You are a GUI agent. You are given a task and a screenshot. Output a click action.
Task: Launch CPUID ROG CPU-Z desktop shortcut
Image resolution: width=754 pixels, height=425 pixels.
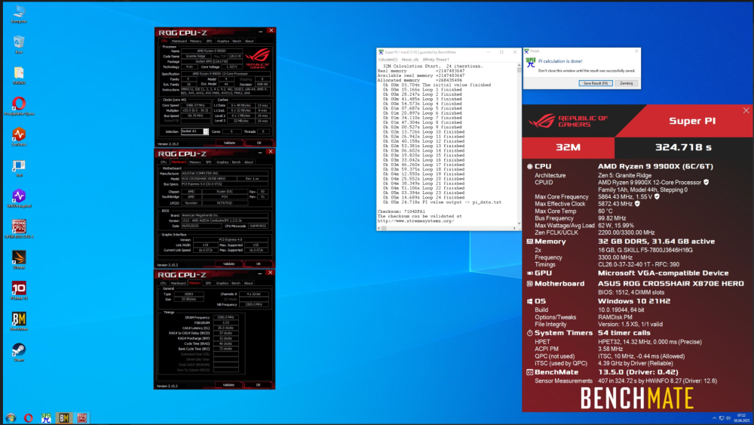coord(19,229)
